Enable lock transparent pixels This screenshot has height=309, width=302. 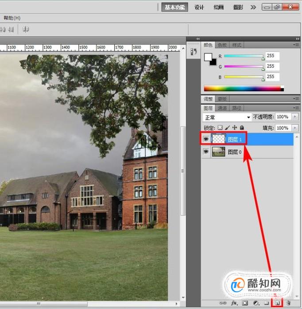[x=220, y=128]
